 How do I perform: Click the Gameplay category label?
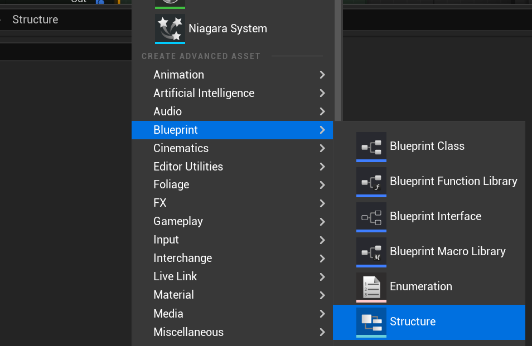178,222
